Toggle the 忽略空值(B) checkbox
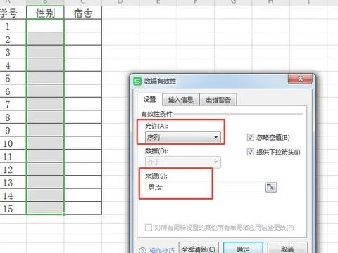 point(251,137)
